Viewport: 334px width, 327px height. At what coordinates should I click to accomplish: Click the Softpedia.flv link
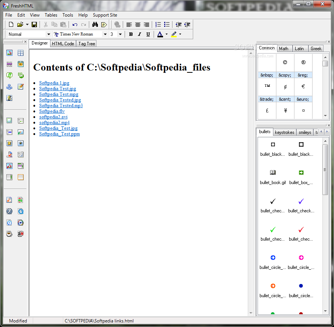[x=52, y=111]
